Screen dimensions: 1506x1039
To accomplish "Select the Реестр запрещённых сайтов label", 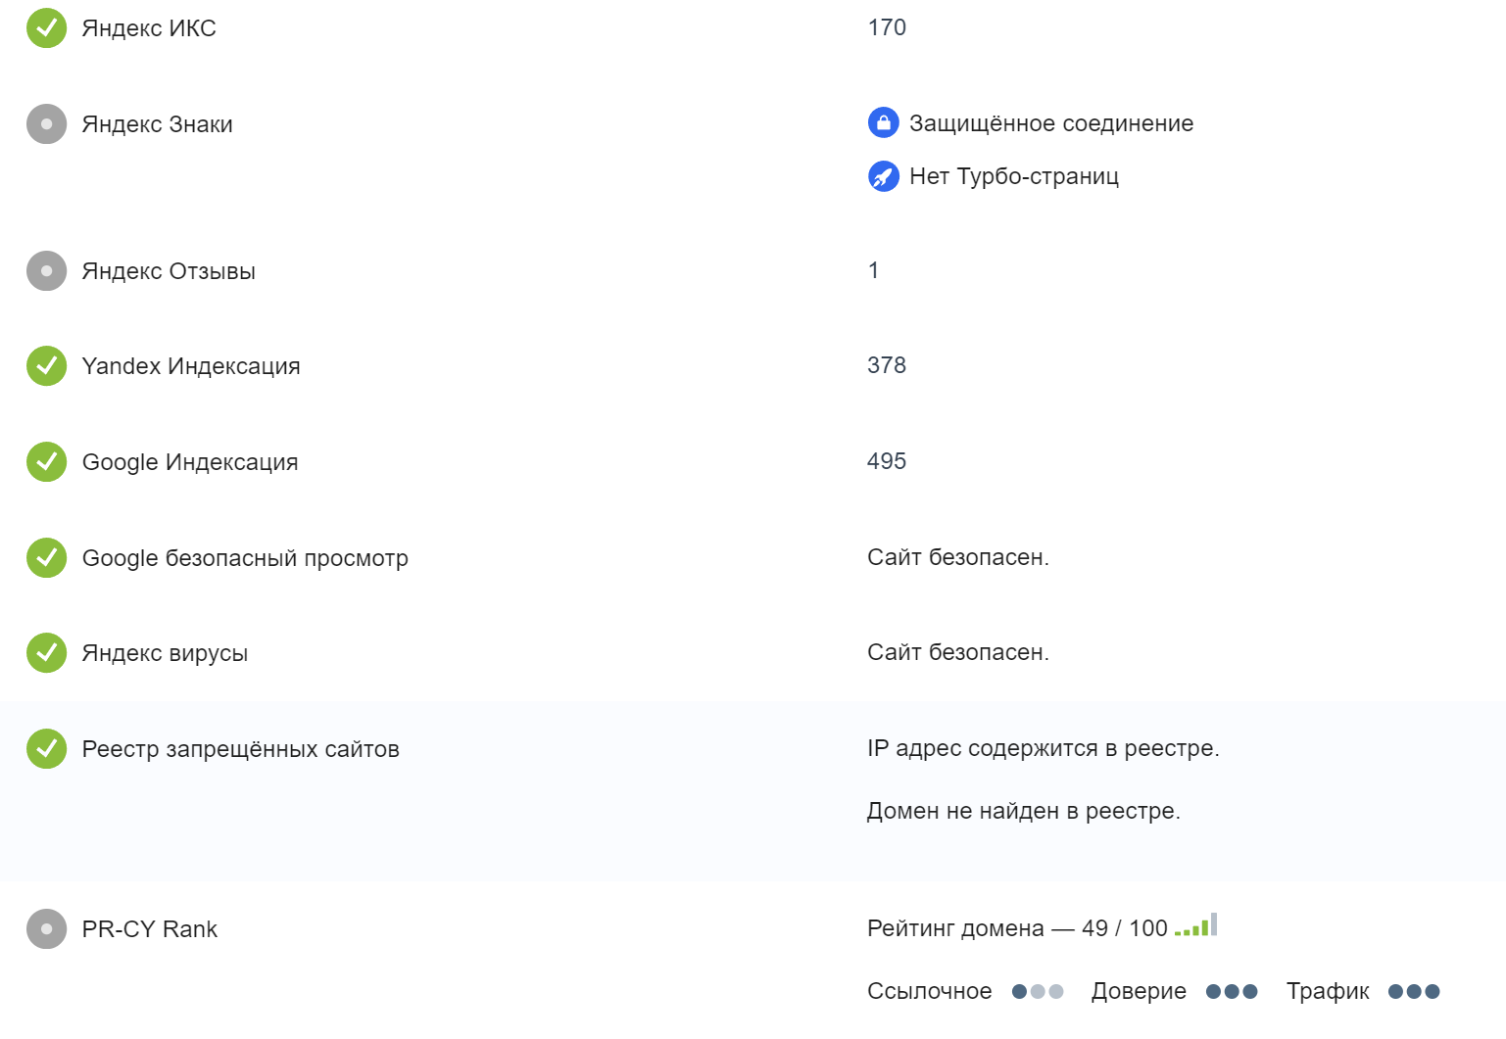I will 241,749.
